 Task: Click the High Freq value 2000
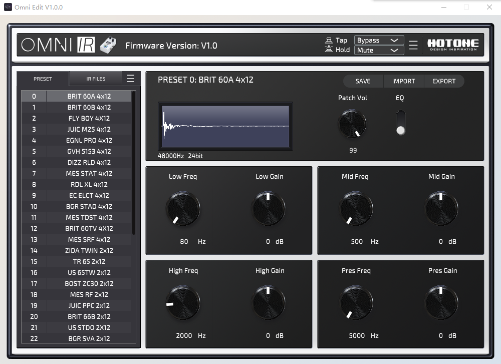click(184, 335)
